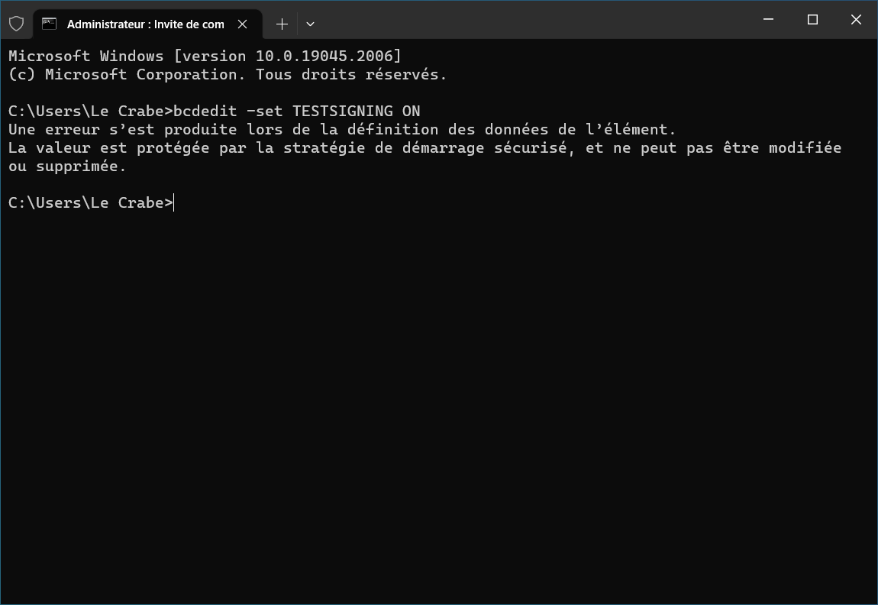Click the Microsoft Windows version line
This screenshot has width=878, height=605.
click(205, 56)
